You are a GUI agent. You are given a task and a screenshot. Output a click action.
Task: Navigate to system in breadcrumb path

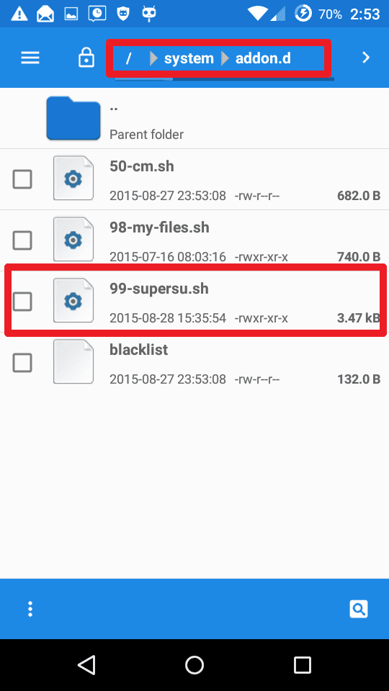[189, 58]
